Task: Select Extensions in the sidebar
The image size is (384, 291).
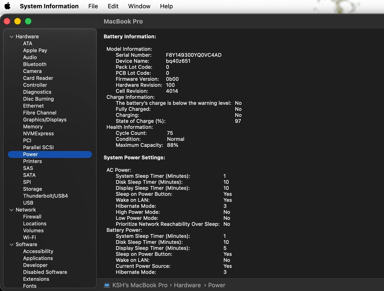Action: 36,279
